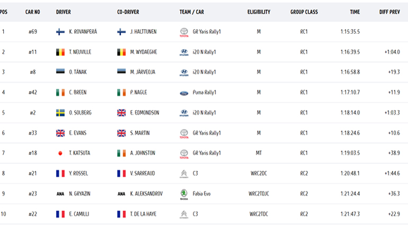
Task: Click Japan flag beside T. Katsuta
Action: click(60, 153)
